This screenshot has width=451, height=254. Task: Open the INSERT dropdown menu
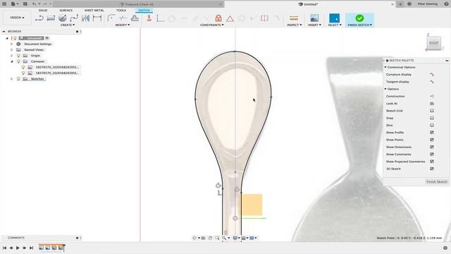315,25
